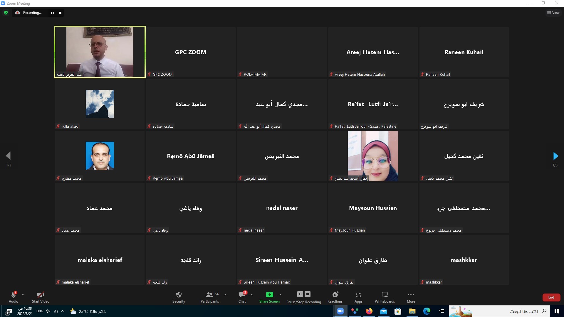Open the Apps panel
This screenshot has width=564, height=317.
[358, 297]
